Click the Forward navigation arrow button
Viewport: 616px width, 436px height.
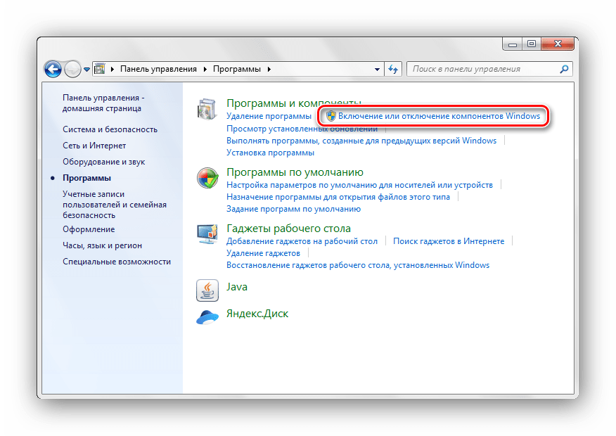[x=72, y=69]
